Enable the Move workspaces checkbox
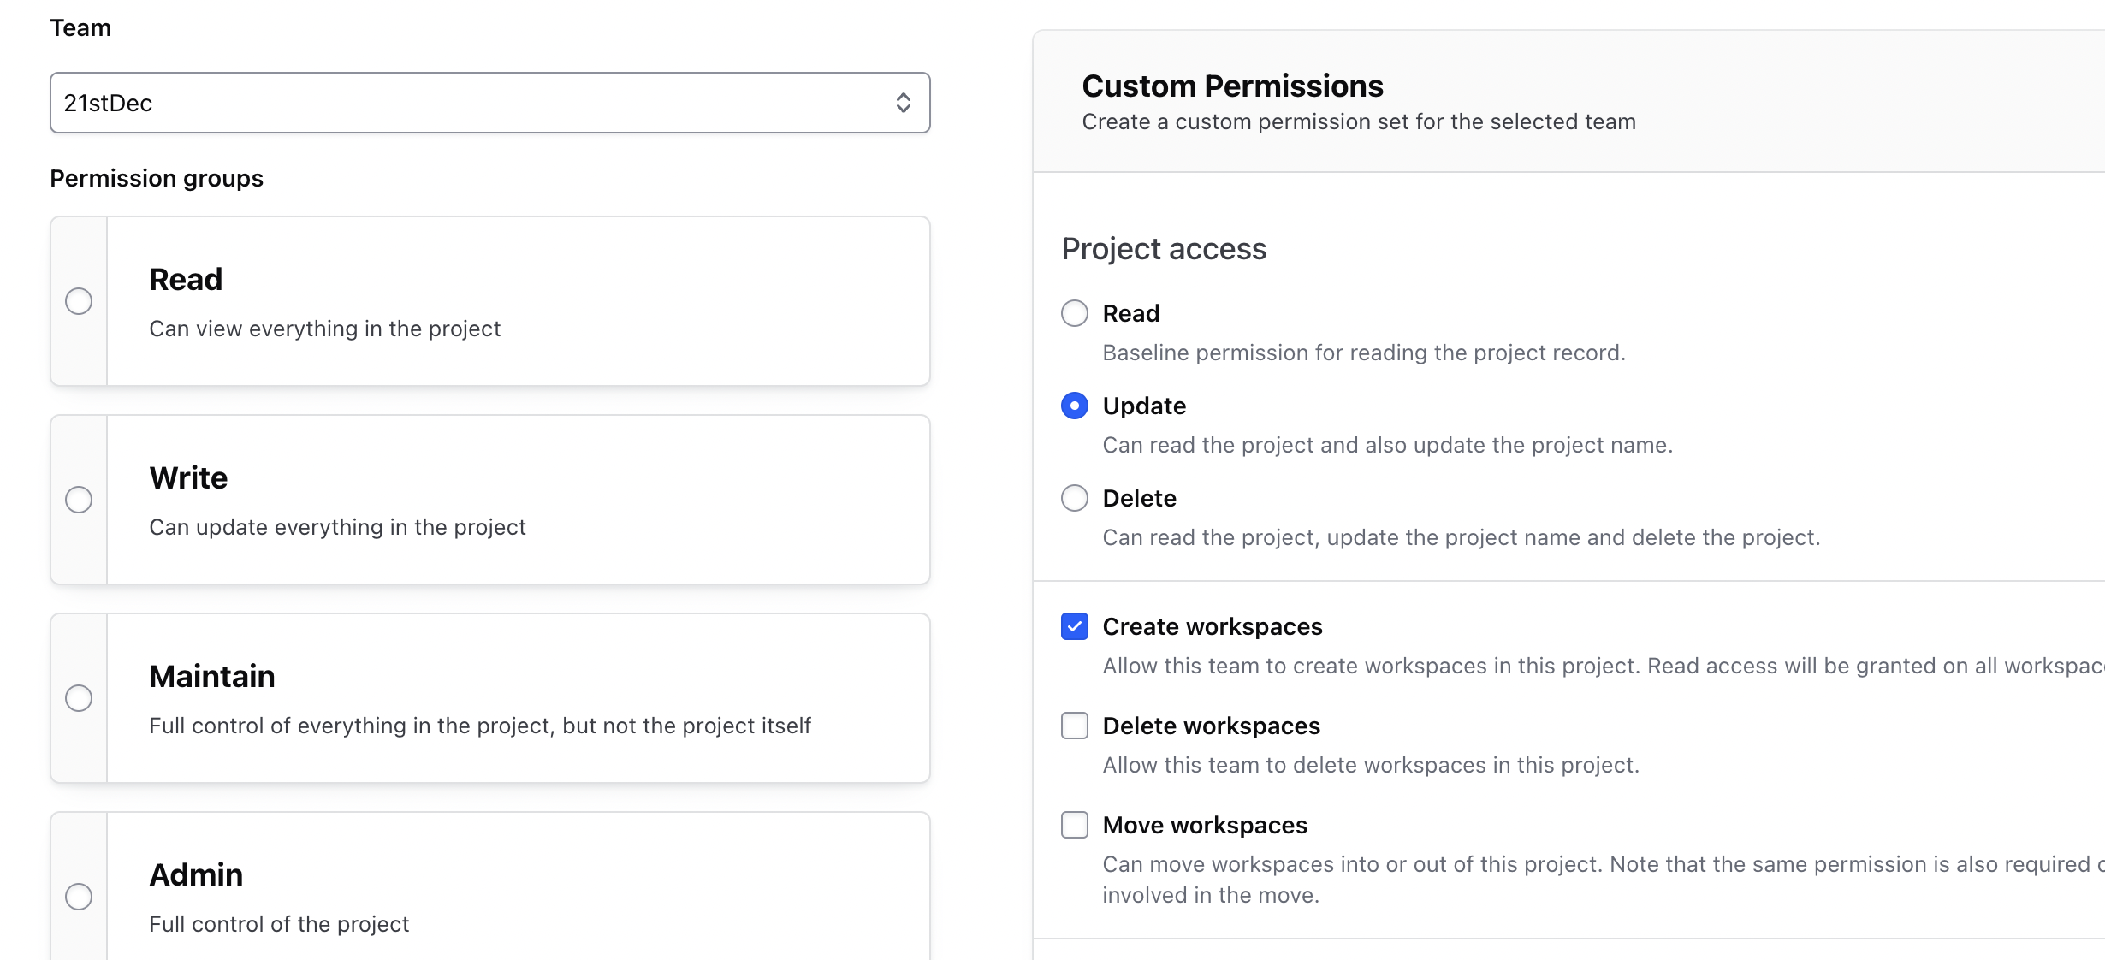This screenshot has width=2105, height=960. tap(1075, 825)
